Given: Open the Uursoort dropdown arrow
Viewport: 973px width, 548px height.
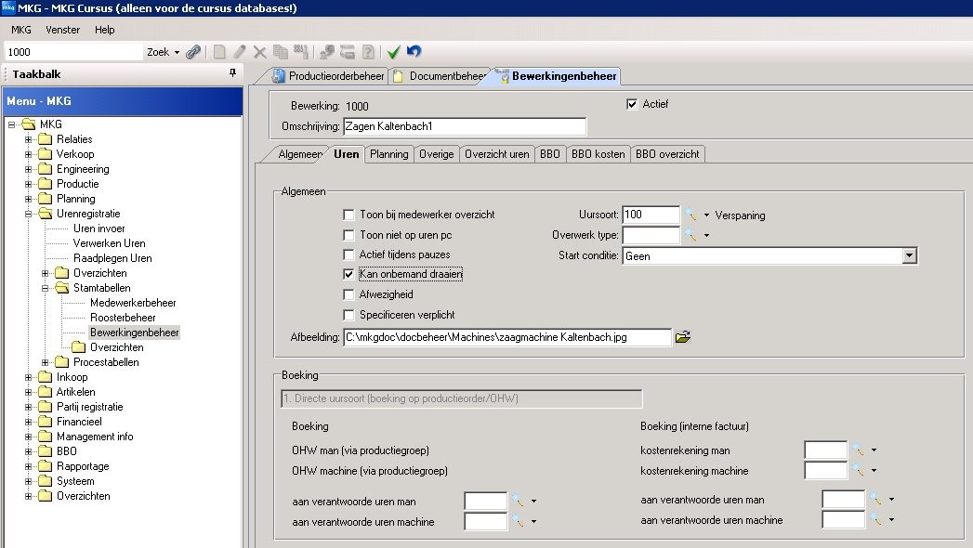Looking at the screenshot, I should click(x=706, y=215).
